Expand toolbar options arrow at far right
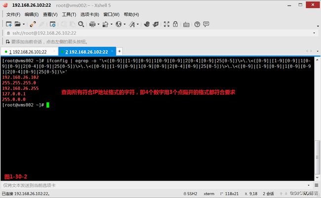Image resolution: width=321 pixels, height=198 pixels. (x=318, y=26)
